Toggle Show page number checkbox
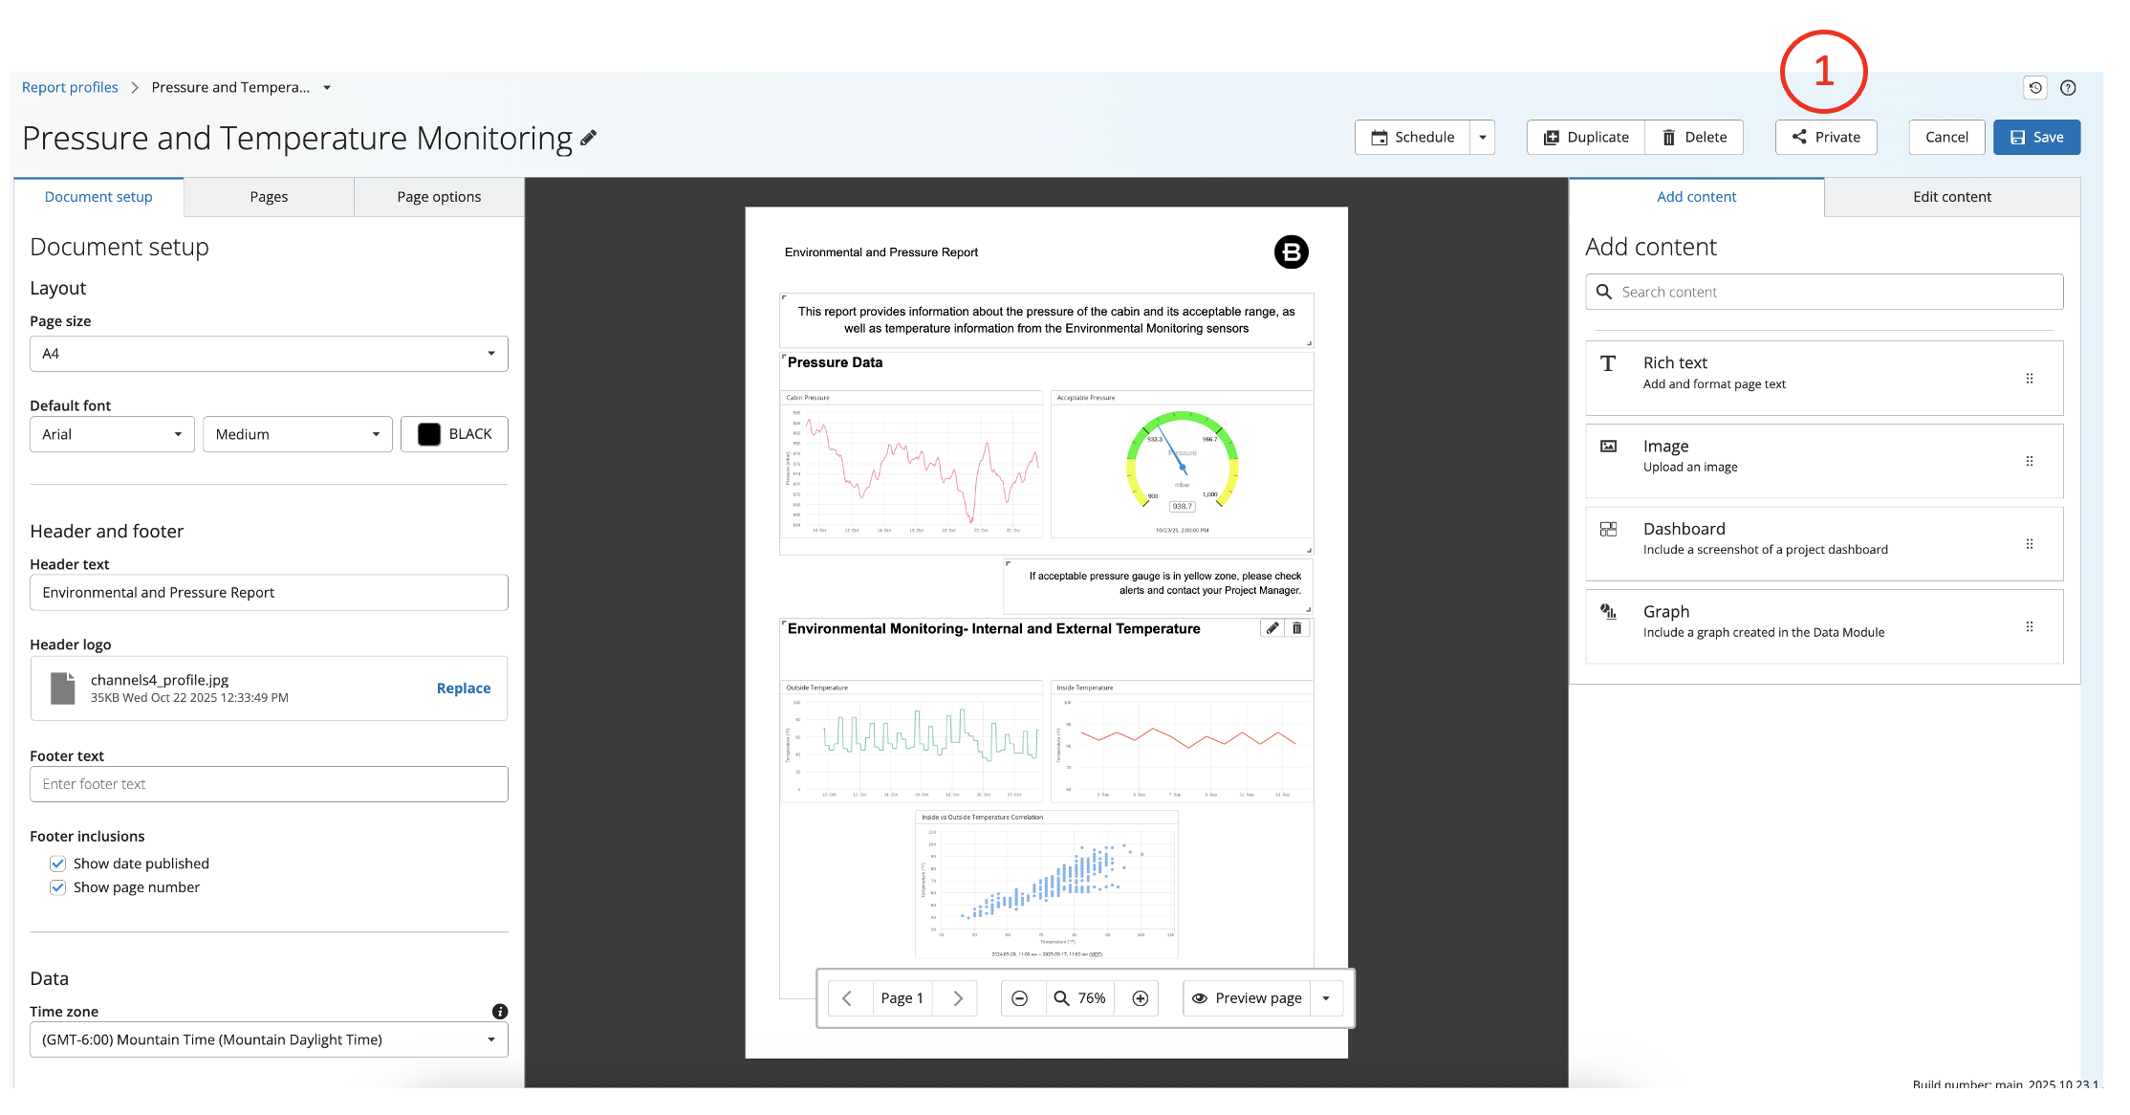2130x1115 pixels. [58, 887]
